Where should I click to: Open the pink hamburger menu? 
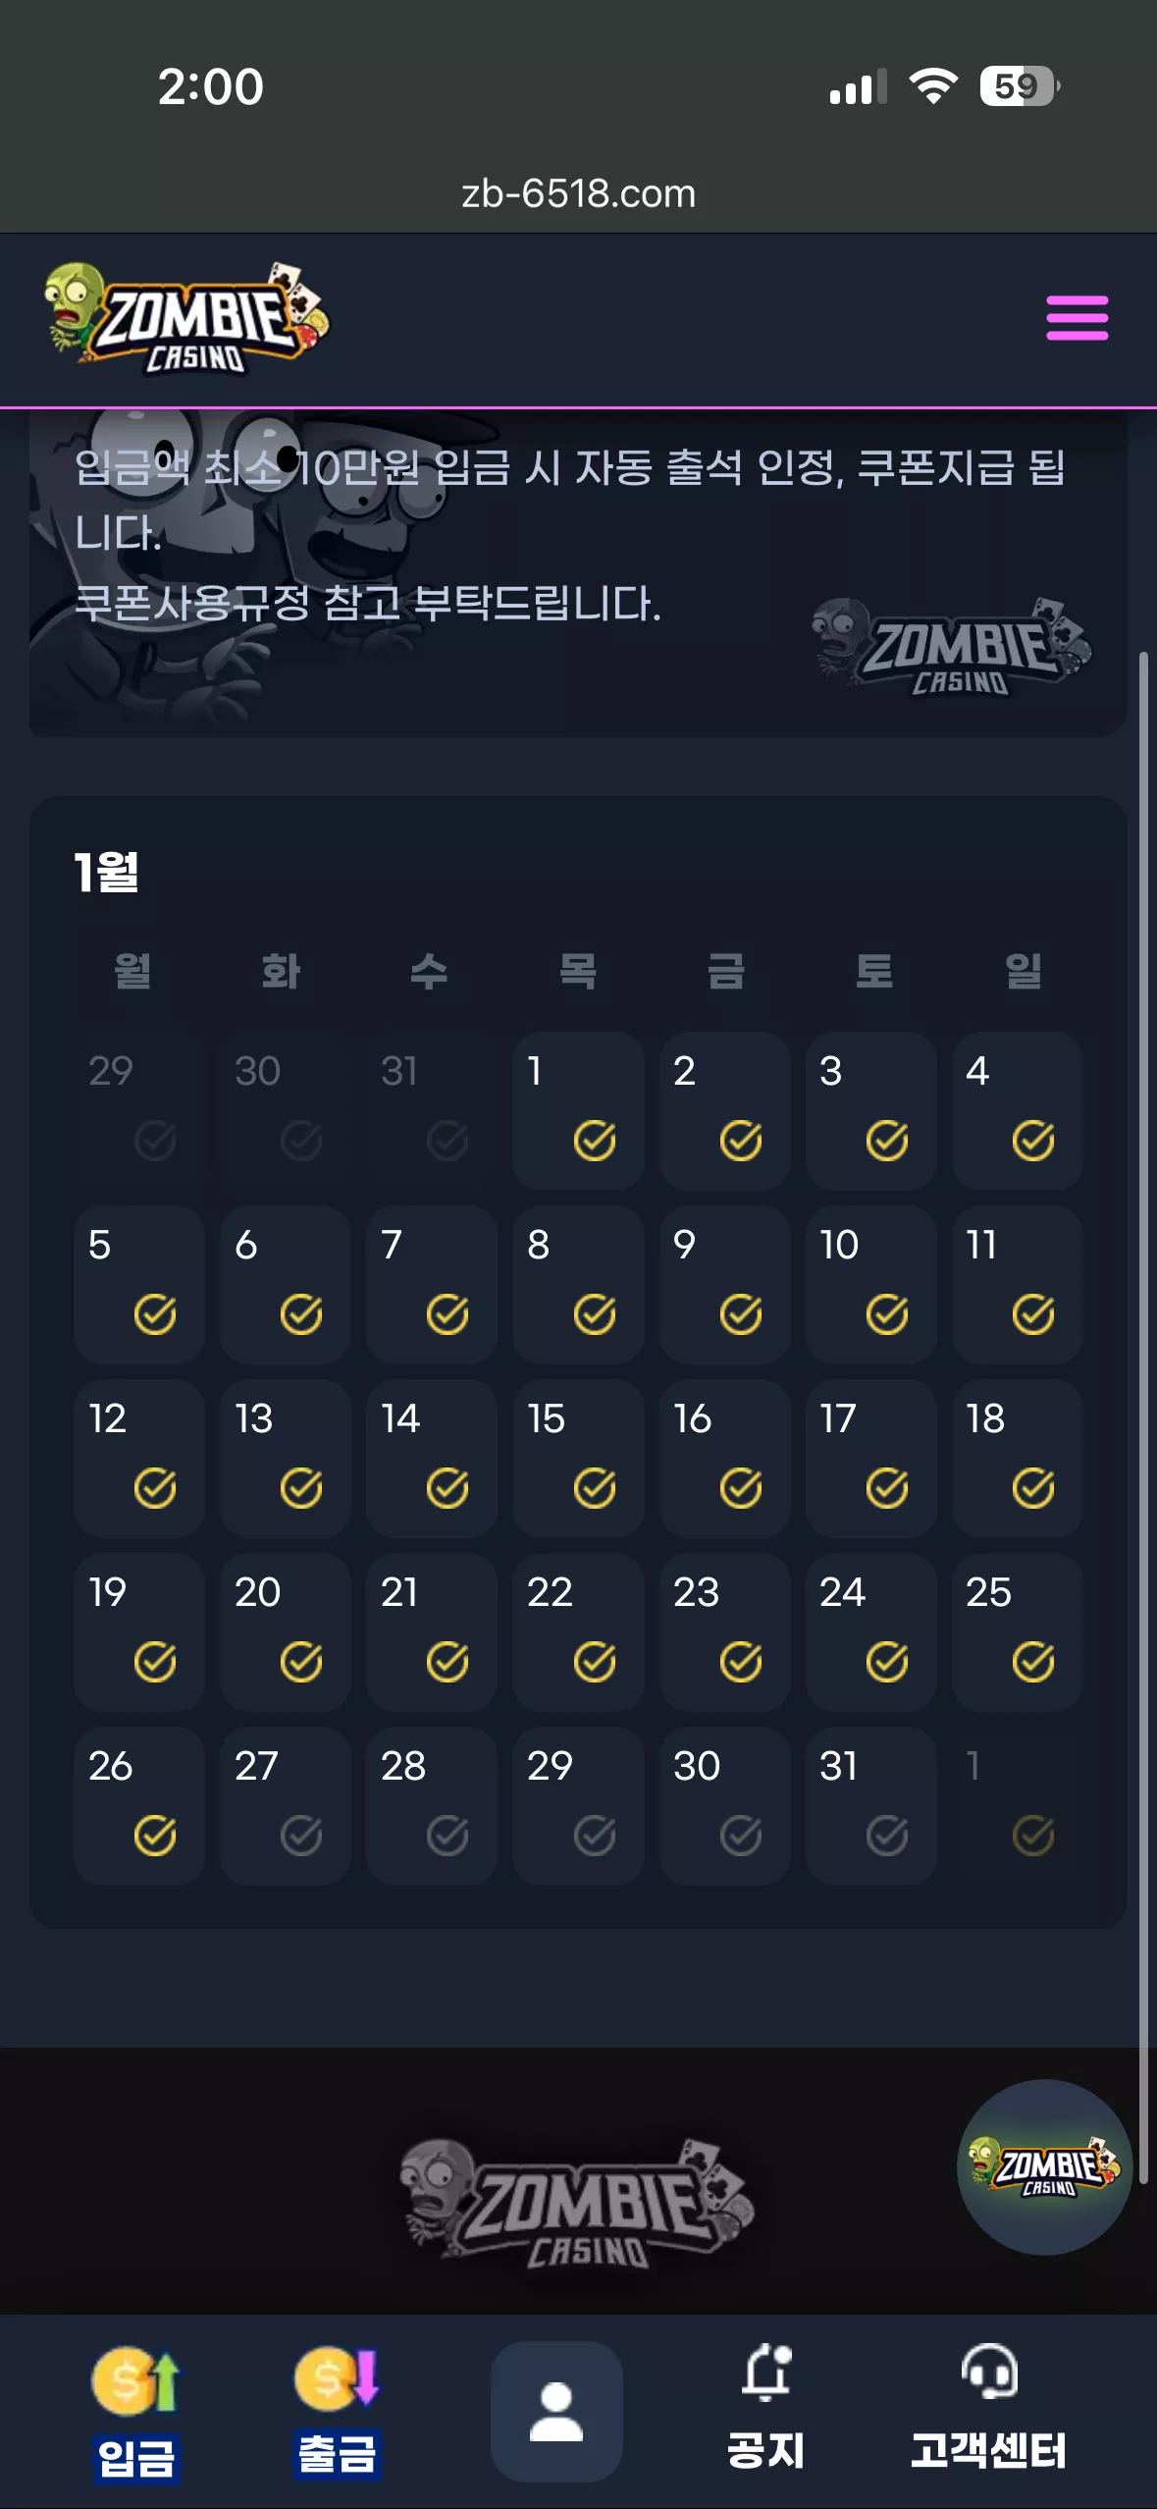pos(1077,318)
